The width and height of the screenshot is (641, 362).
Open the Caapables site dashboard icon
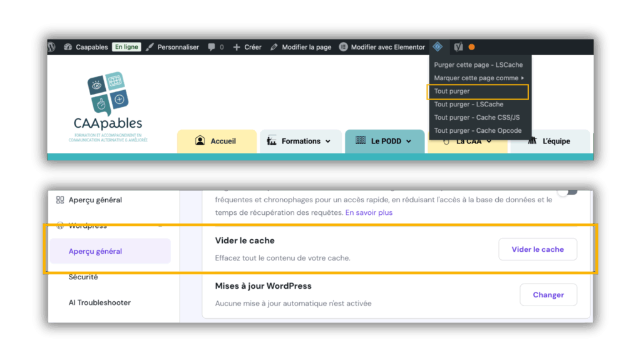(x=68, y=47)
